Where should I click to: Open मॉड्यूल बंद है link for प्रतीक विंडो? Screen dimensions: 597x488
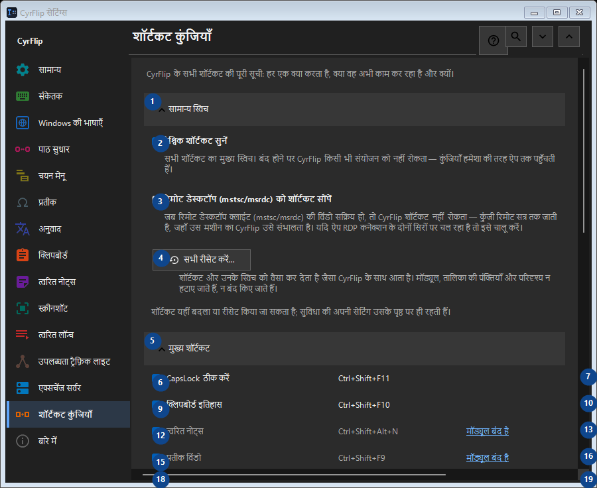click(488, 457)
